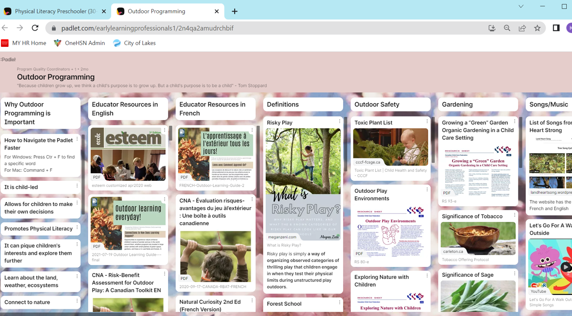Viewport: 572px width, 316px height.
Task: Toggle the browser side panel icon
Action: (x=556, y=28)
